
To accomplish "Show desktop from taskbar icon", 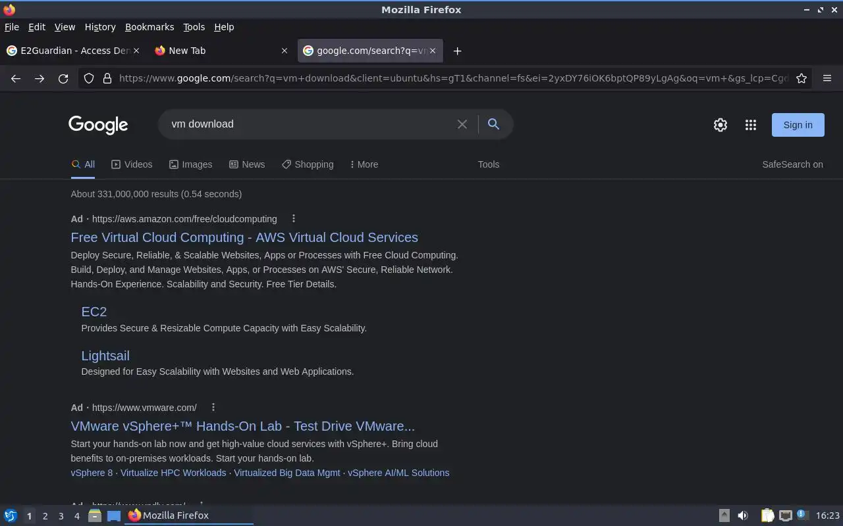I will coord(114,515).
